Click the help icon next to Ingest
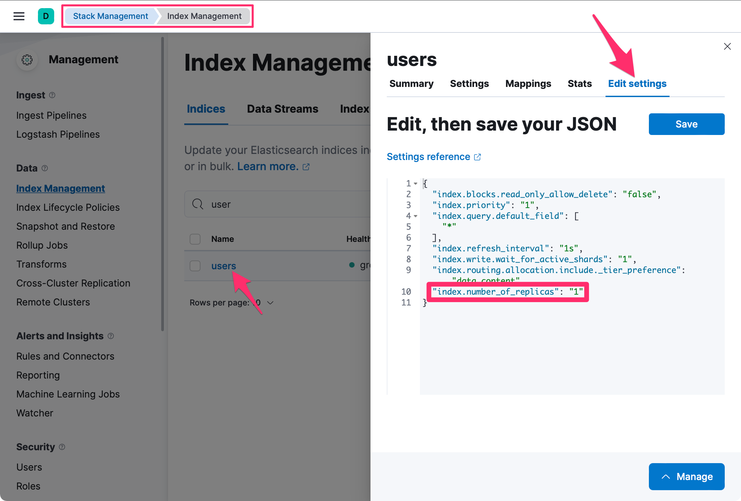Viewport: 741px width, 501px height. 52,95
